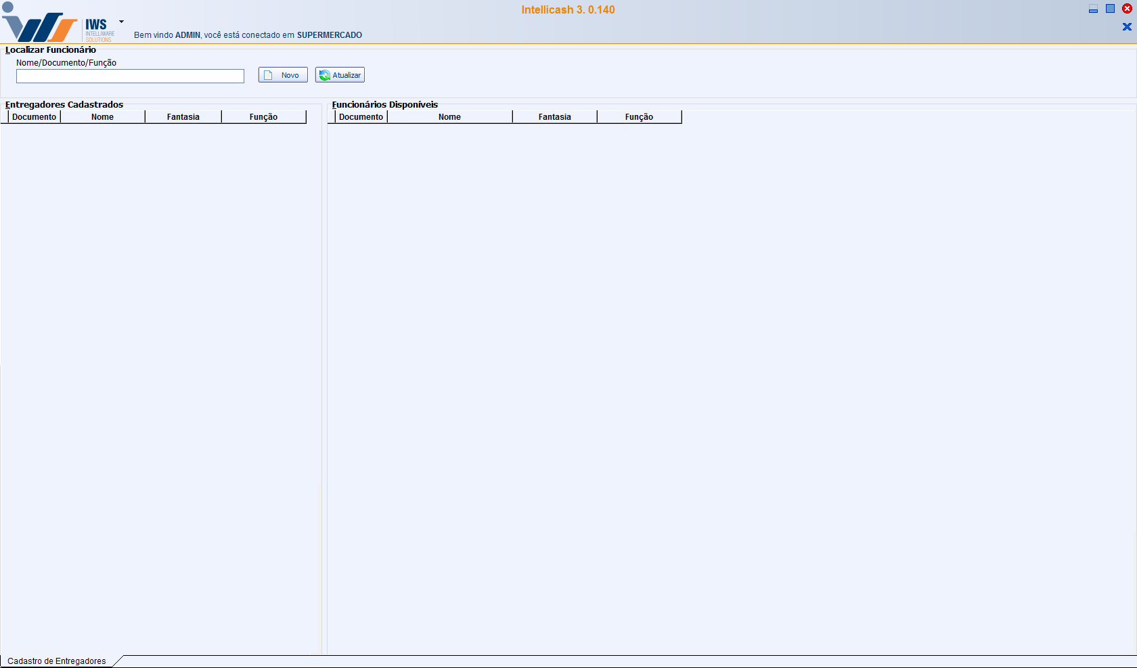Screen dimensions: 1137x668
Task: Click Função header in Entregadores Cadastrados
Action: [x=263, y=117]
